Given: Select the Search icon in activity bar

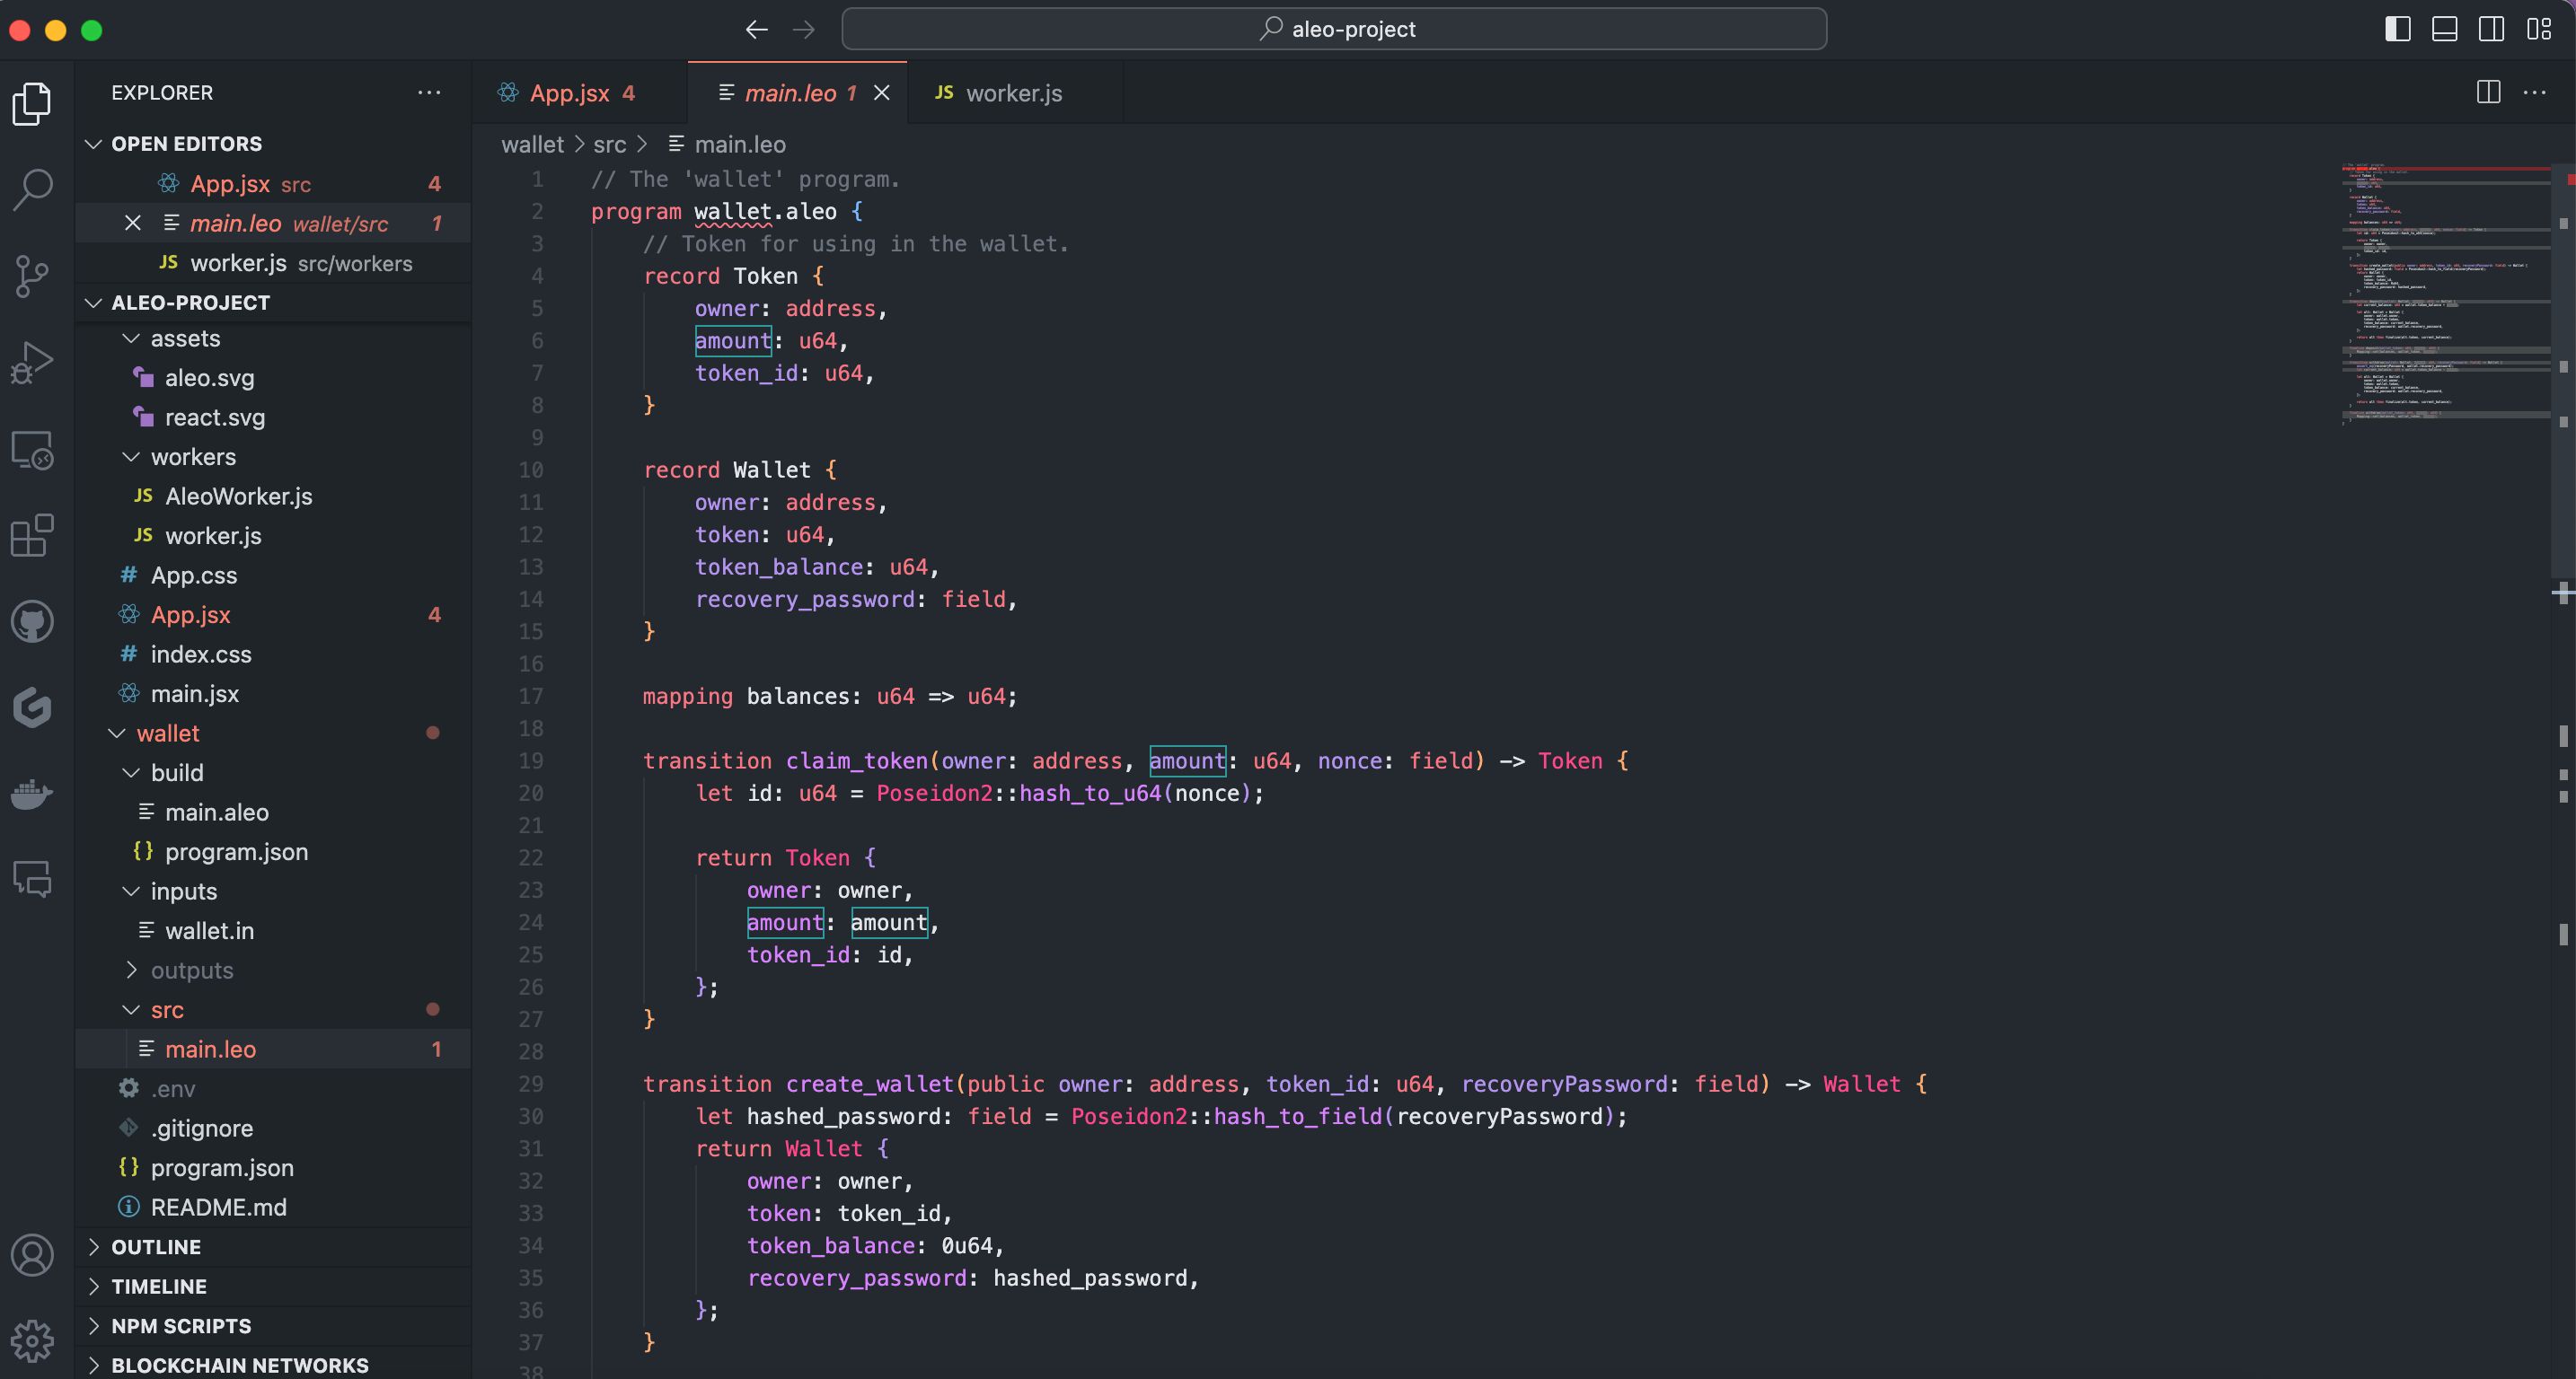Looking at the screenshot, I should click(x=34, y=189).
